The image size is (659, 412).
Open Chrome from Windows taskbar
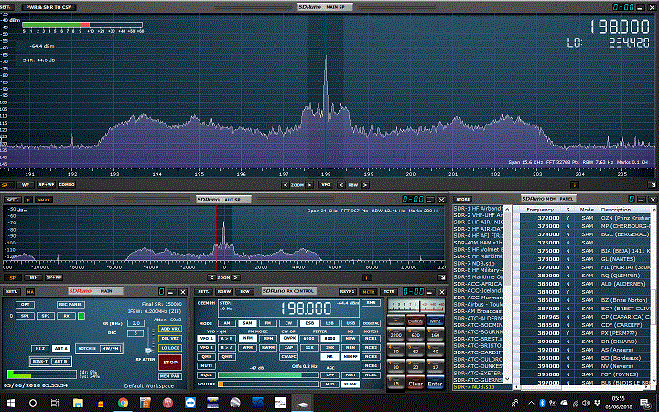click(123, 403)
